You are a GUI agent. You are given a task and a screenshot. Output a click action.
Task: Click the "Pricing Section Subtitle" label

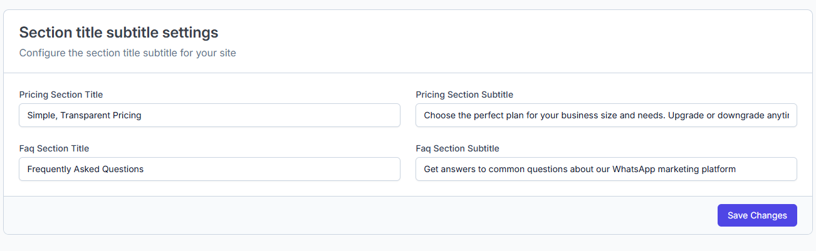pos(464,95)
